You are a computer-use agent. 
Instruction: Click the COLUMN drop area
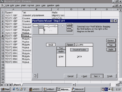[x=84, y=45]
